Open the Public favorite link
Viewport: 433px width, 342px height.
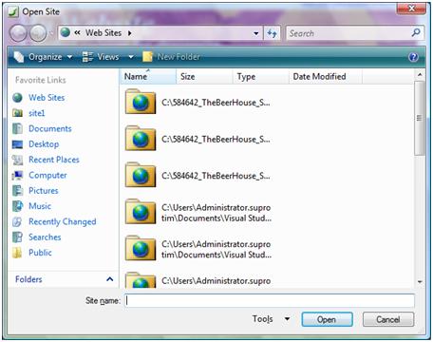pyautogui.click(x=40, y=253)
